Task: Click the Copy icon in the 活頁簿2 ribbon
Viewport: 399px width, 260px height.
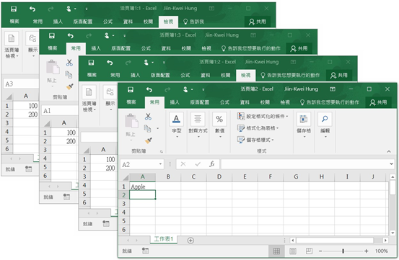Action: click(x=148, y=128)
